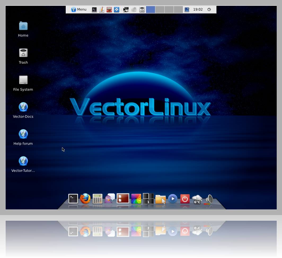Open the Menu button in top panel
This screenshot has height=258, width=282.
click(x=79, y=10)
